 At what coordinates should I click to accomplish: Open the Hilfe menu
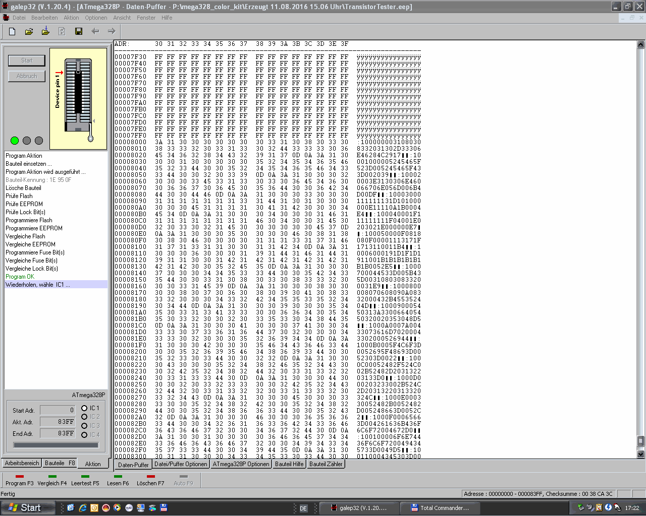(167, 18)
